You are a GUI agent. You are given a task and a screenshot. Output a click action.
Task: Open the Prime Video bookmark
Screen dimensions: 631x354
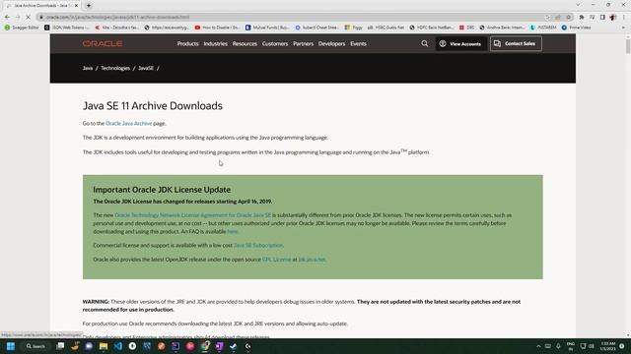[x=576, y=28]
